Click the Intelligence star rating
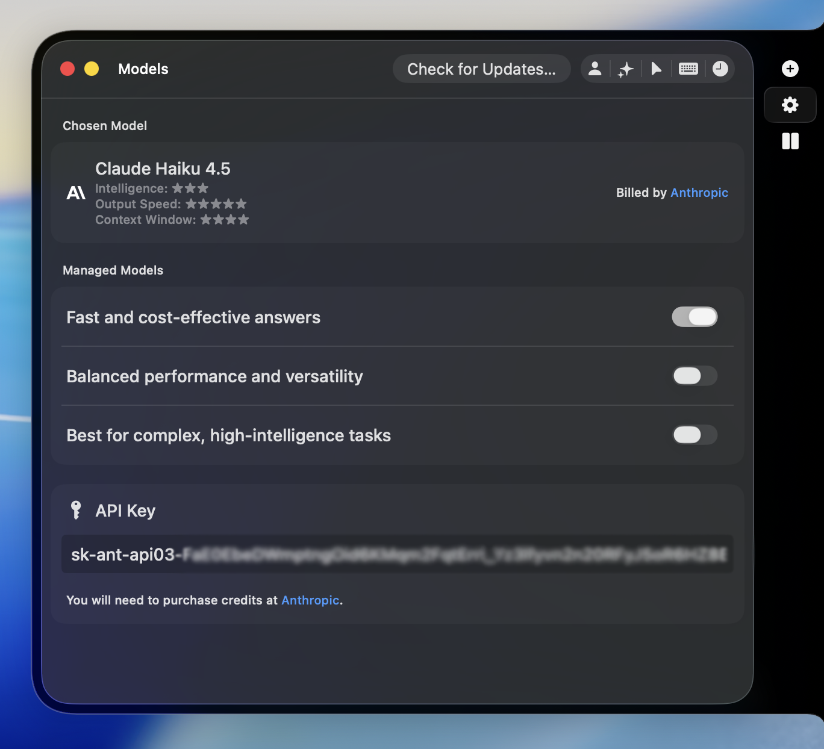This screenshot has width=824, height=749. tap(190, 188)
